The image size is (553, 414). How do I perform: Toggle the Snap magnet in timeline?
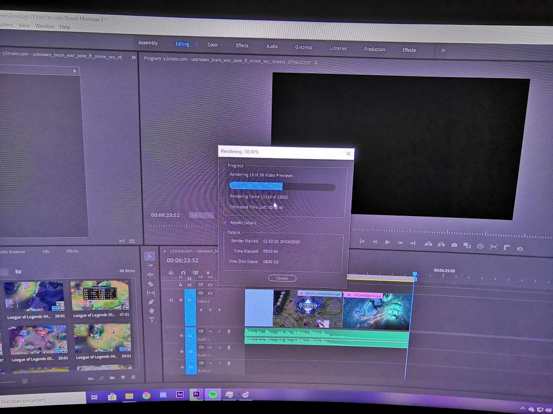pyautogui.click(x=183, y=272)
